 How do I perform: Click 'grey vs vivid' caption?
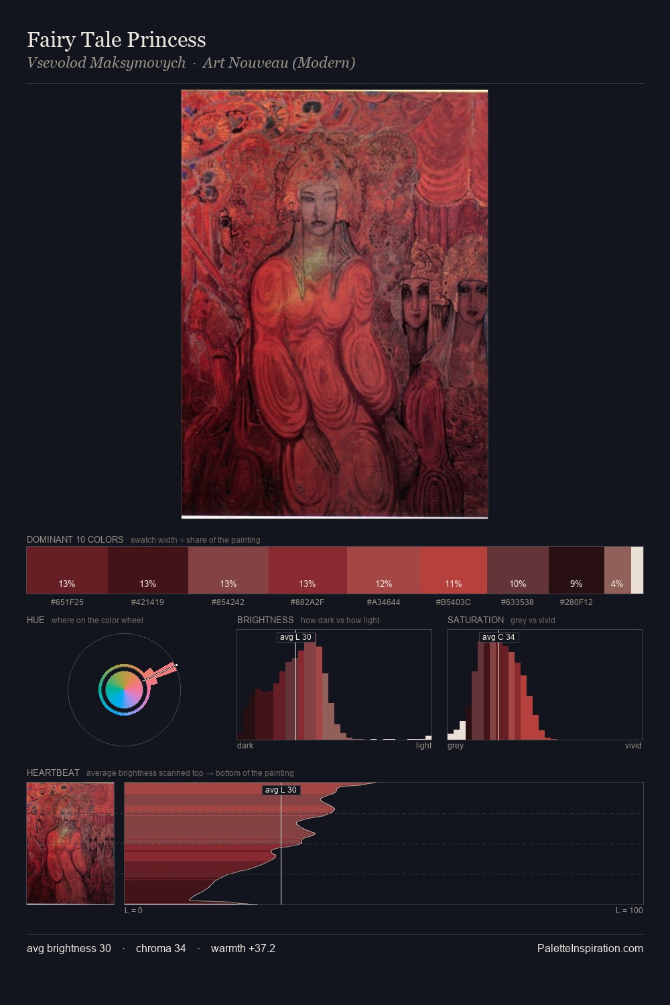coord(533,620)
